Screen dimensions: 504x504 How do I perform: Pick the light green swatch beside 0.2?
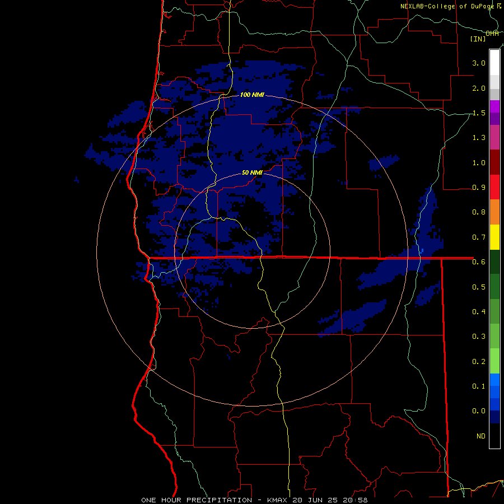[494, 361]
